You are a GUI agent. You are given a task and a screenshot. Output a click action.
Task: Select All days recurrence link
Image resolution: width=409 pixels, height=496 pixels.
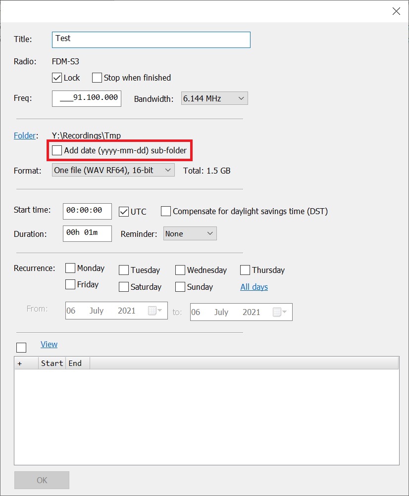click(254, 287)
